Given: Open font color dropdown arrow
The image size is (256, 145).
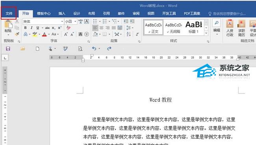Looking at the screenshot, I should click(x=49, y=34).
